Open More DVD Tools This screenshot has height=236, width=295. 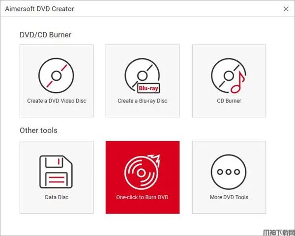pyautogui.click(x=229, y=177)
